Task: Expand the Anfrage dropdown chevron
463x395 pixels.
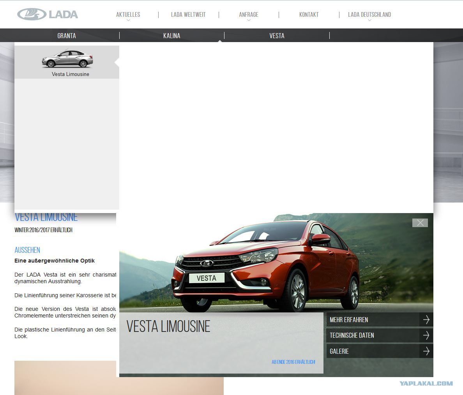Action: (249, 20)
